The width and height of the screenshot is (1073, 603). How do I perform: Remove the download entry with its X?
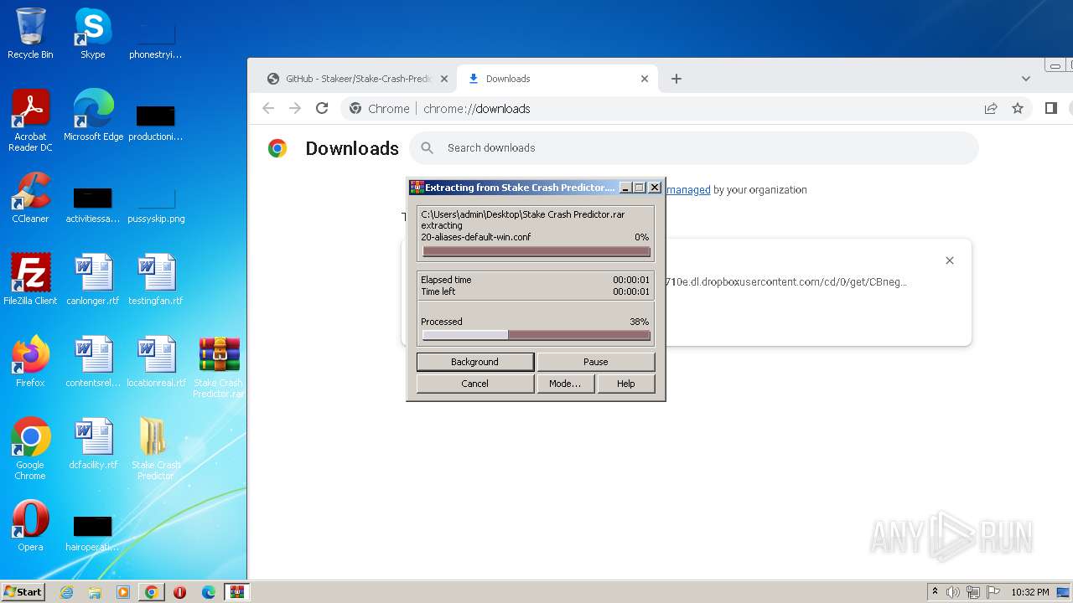pyautogui.click(x=950, y=260)
